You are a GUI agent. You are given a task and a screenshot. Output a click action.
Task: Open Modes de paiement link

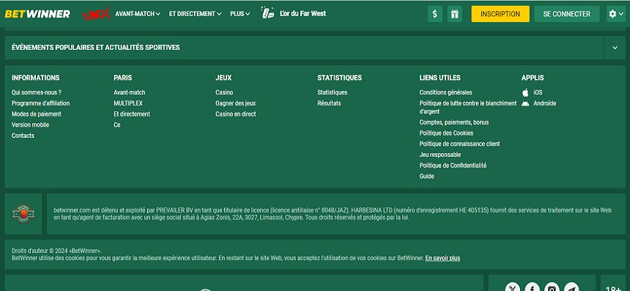pos(37,114)
